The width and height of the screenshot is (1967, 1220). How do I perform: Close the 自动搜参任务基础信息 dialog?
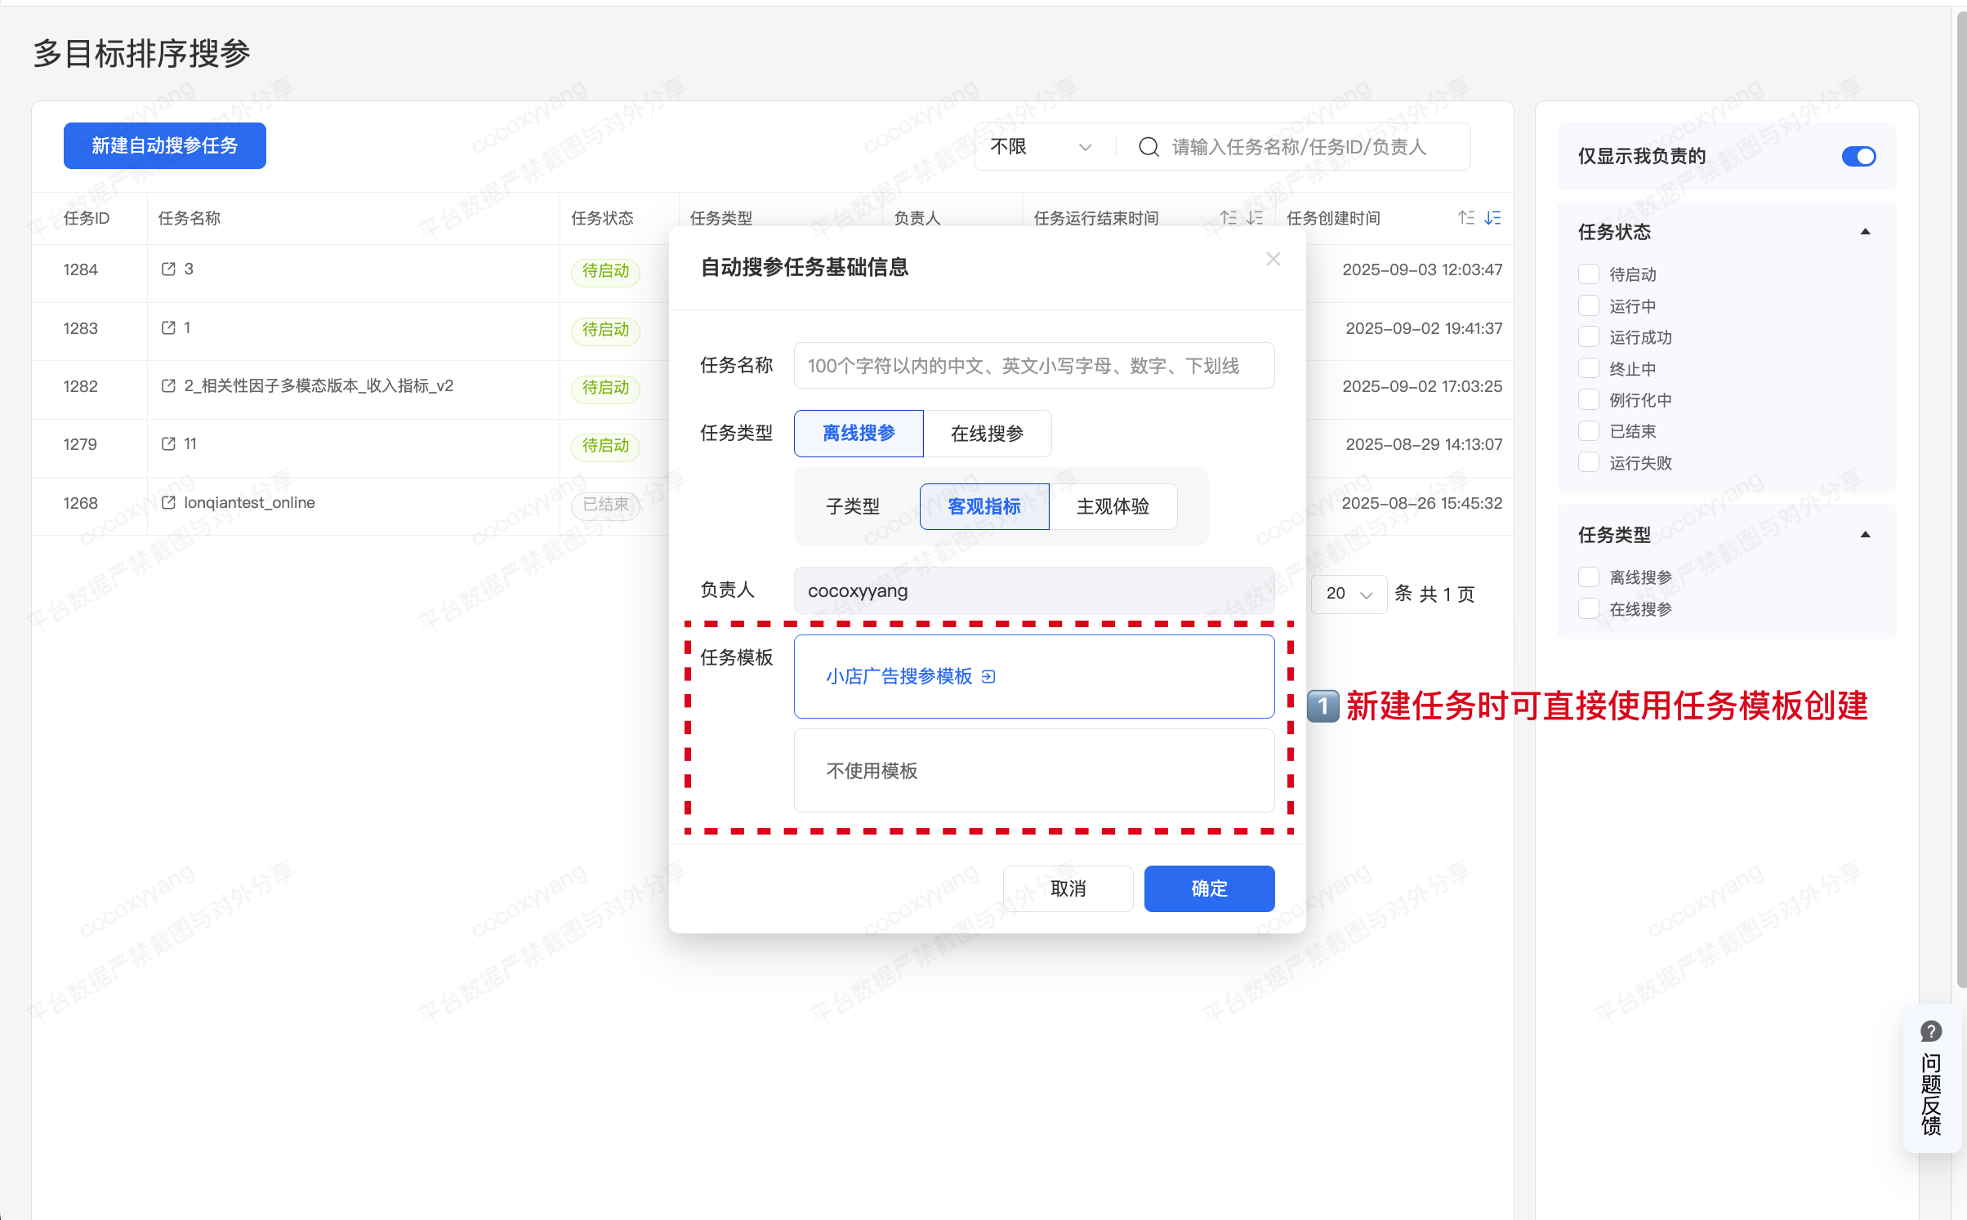click(x=1273, y=259)
